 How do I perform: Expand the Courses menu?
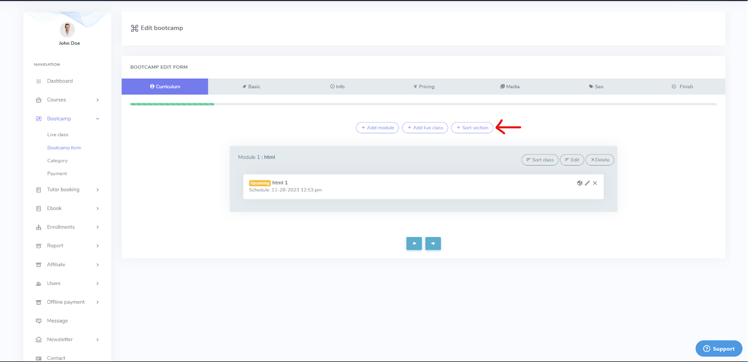[57, 100]
